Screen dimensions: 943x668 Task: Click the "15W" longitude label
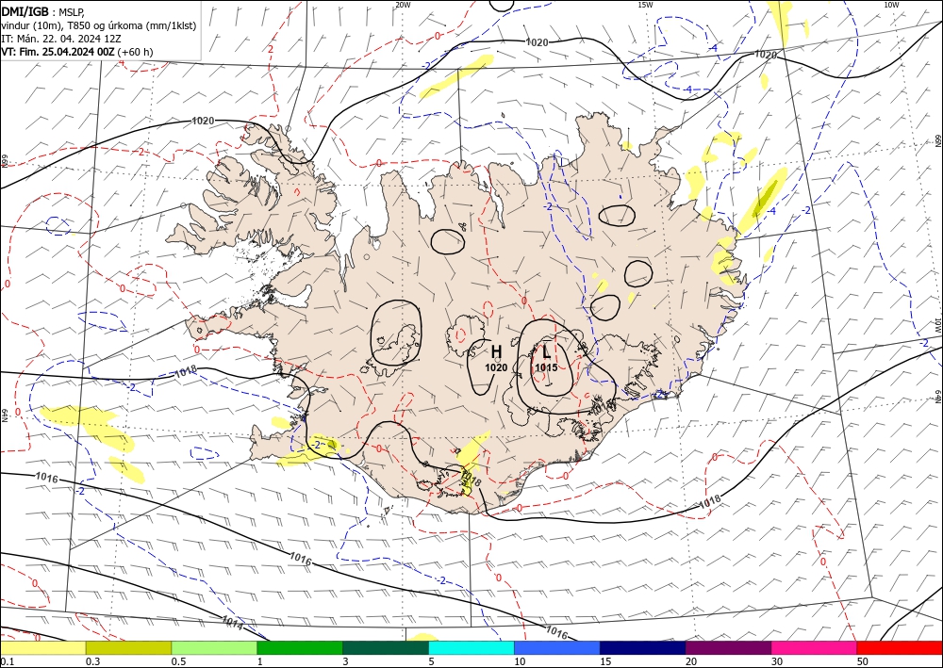[x=645, y=5]
